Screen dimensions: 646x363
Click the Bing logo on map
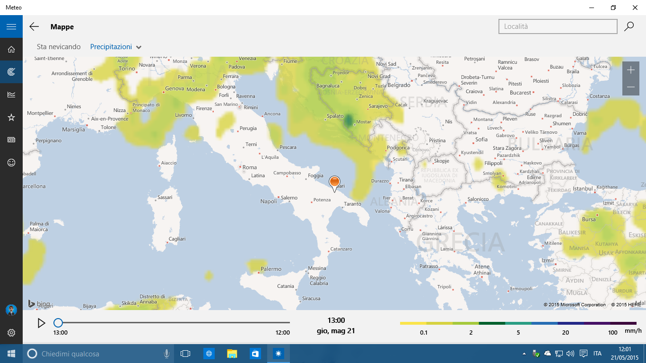click(x=39, y=303)
